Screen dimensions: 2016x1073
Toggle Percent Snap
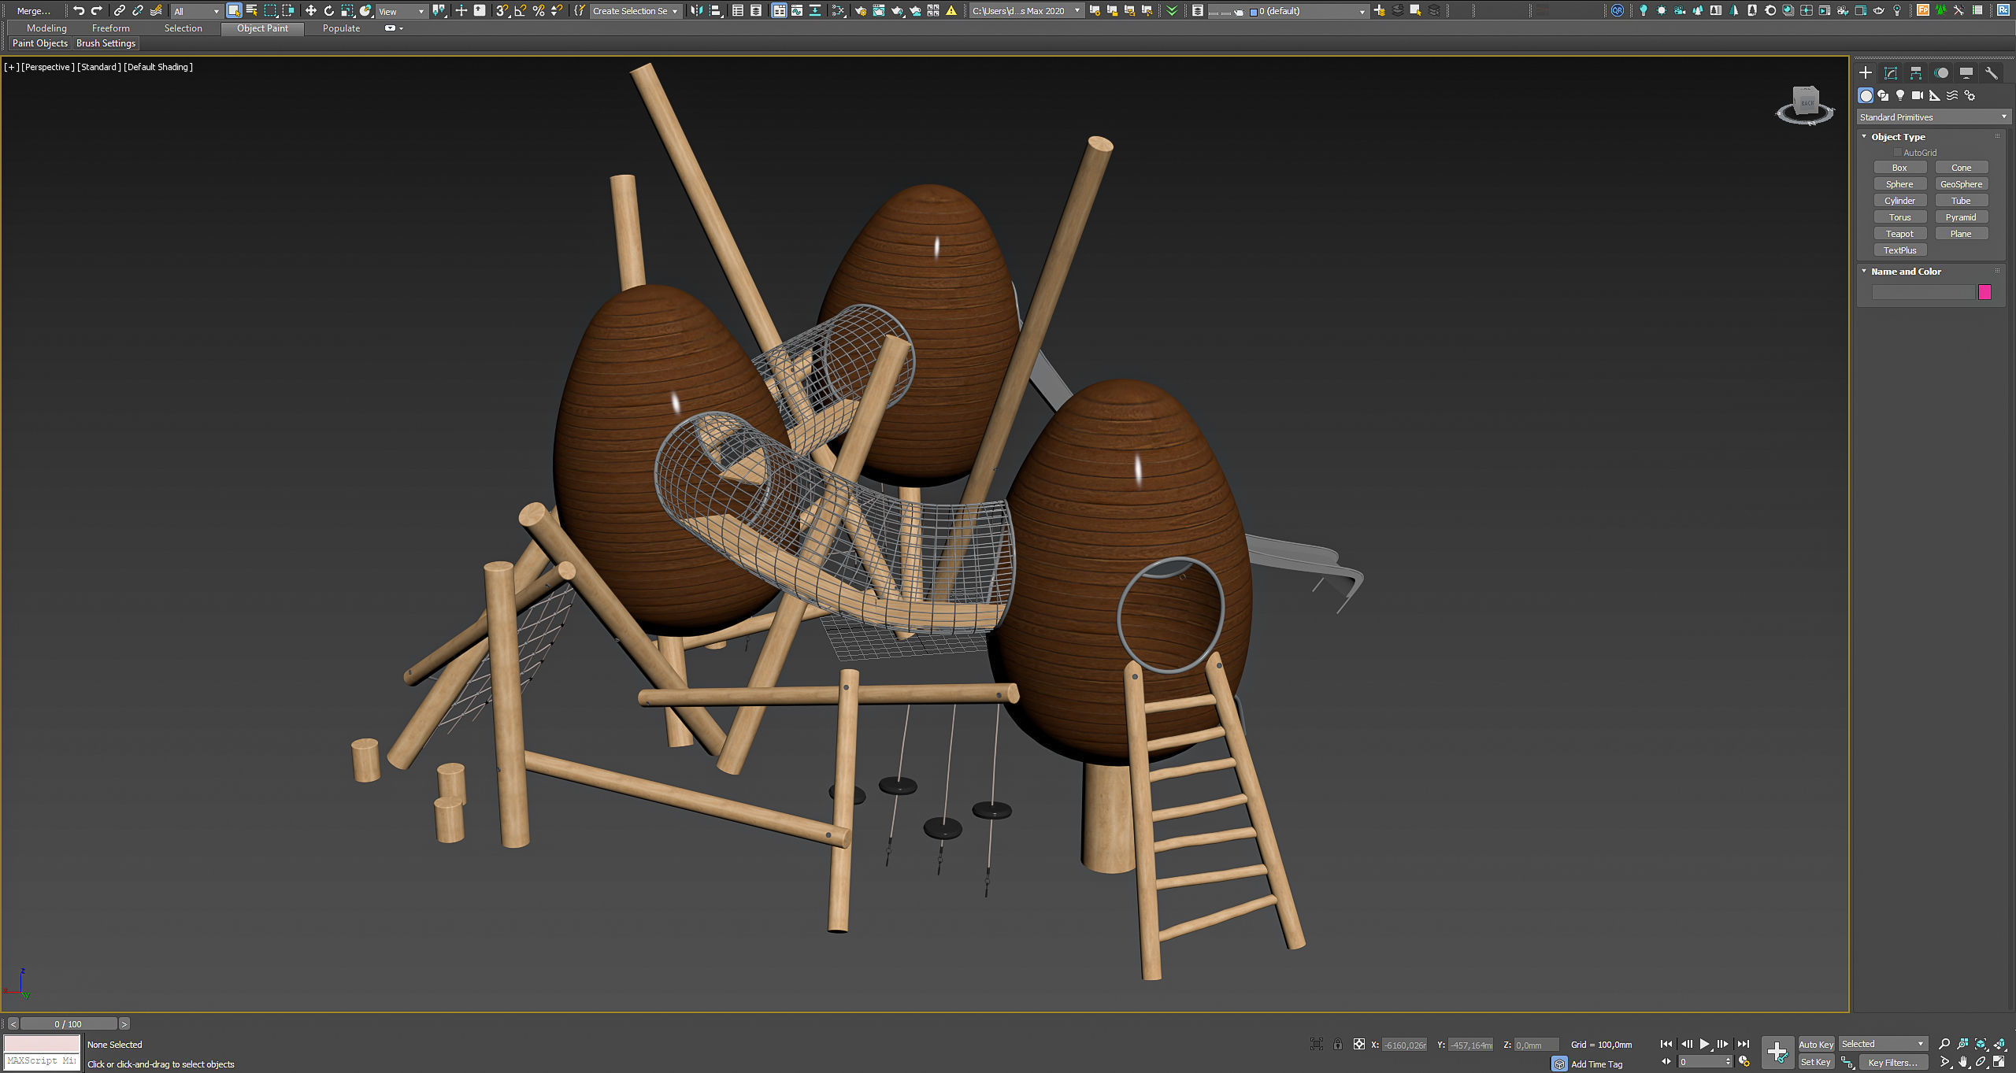539,10
